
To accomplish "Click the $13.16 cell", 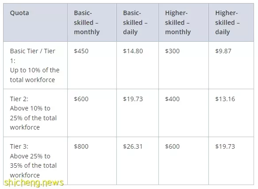I will coord(231,113).
